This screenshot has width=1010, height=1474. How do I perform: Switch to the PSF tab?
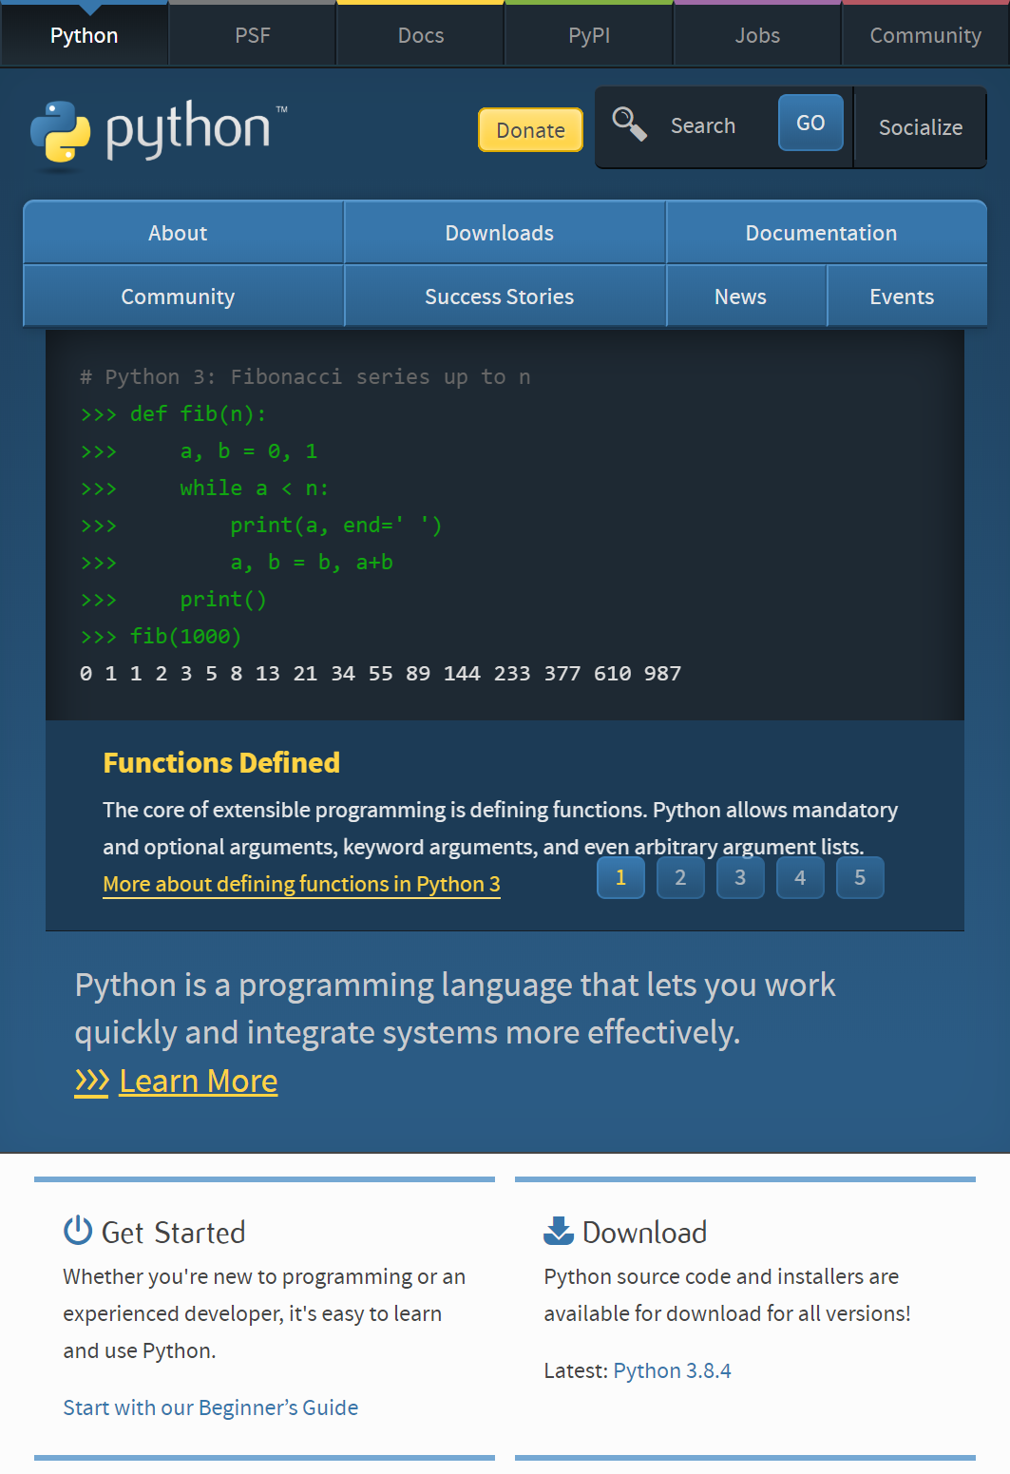pos(253,35)
